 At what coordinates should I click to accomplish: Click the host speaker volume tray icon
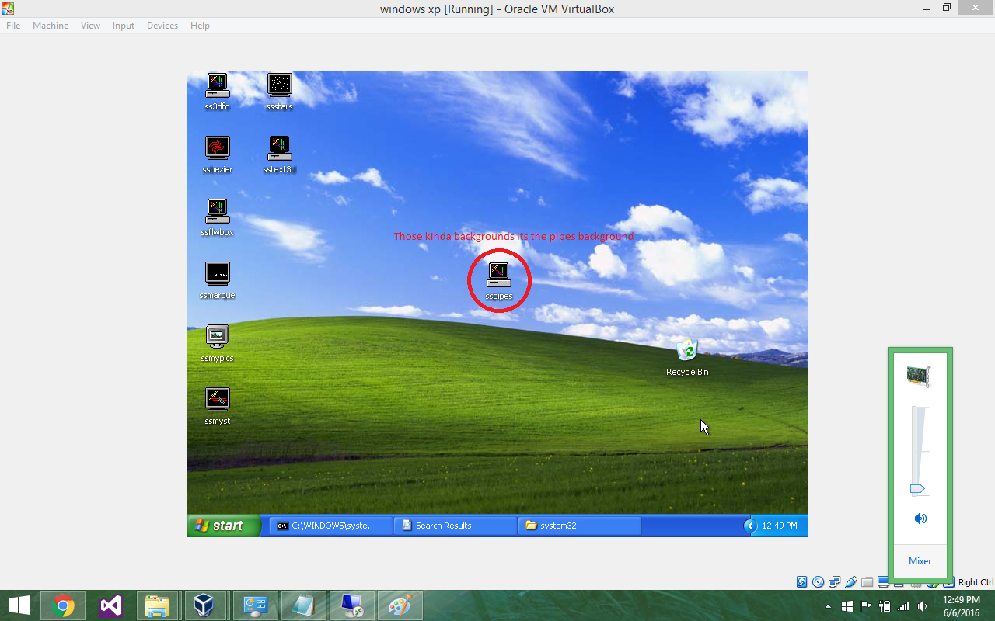pyautogui.click(x=922, y=606)
